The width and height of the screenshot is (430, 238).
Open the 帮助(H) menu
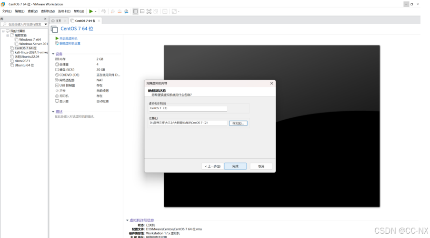click(x=79, y=11)
